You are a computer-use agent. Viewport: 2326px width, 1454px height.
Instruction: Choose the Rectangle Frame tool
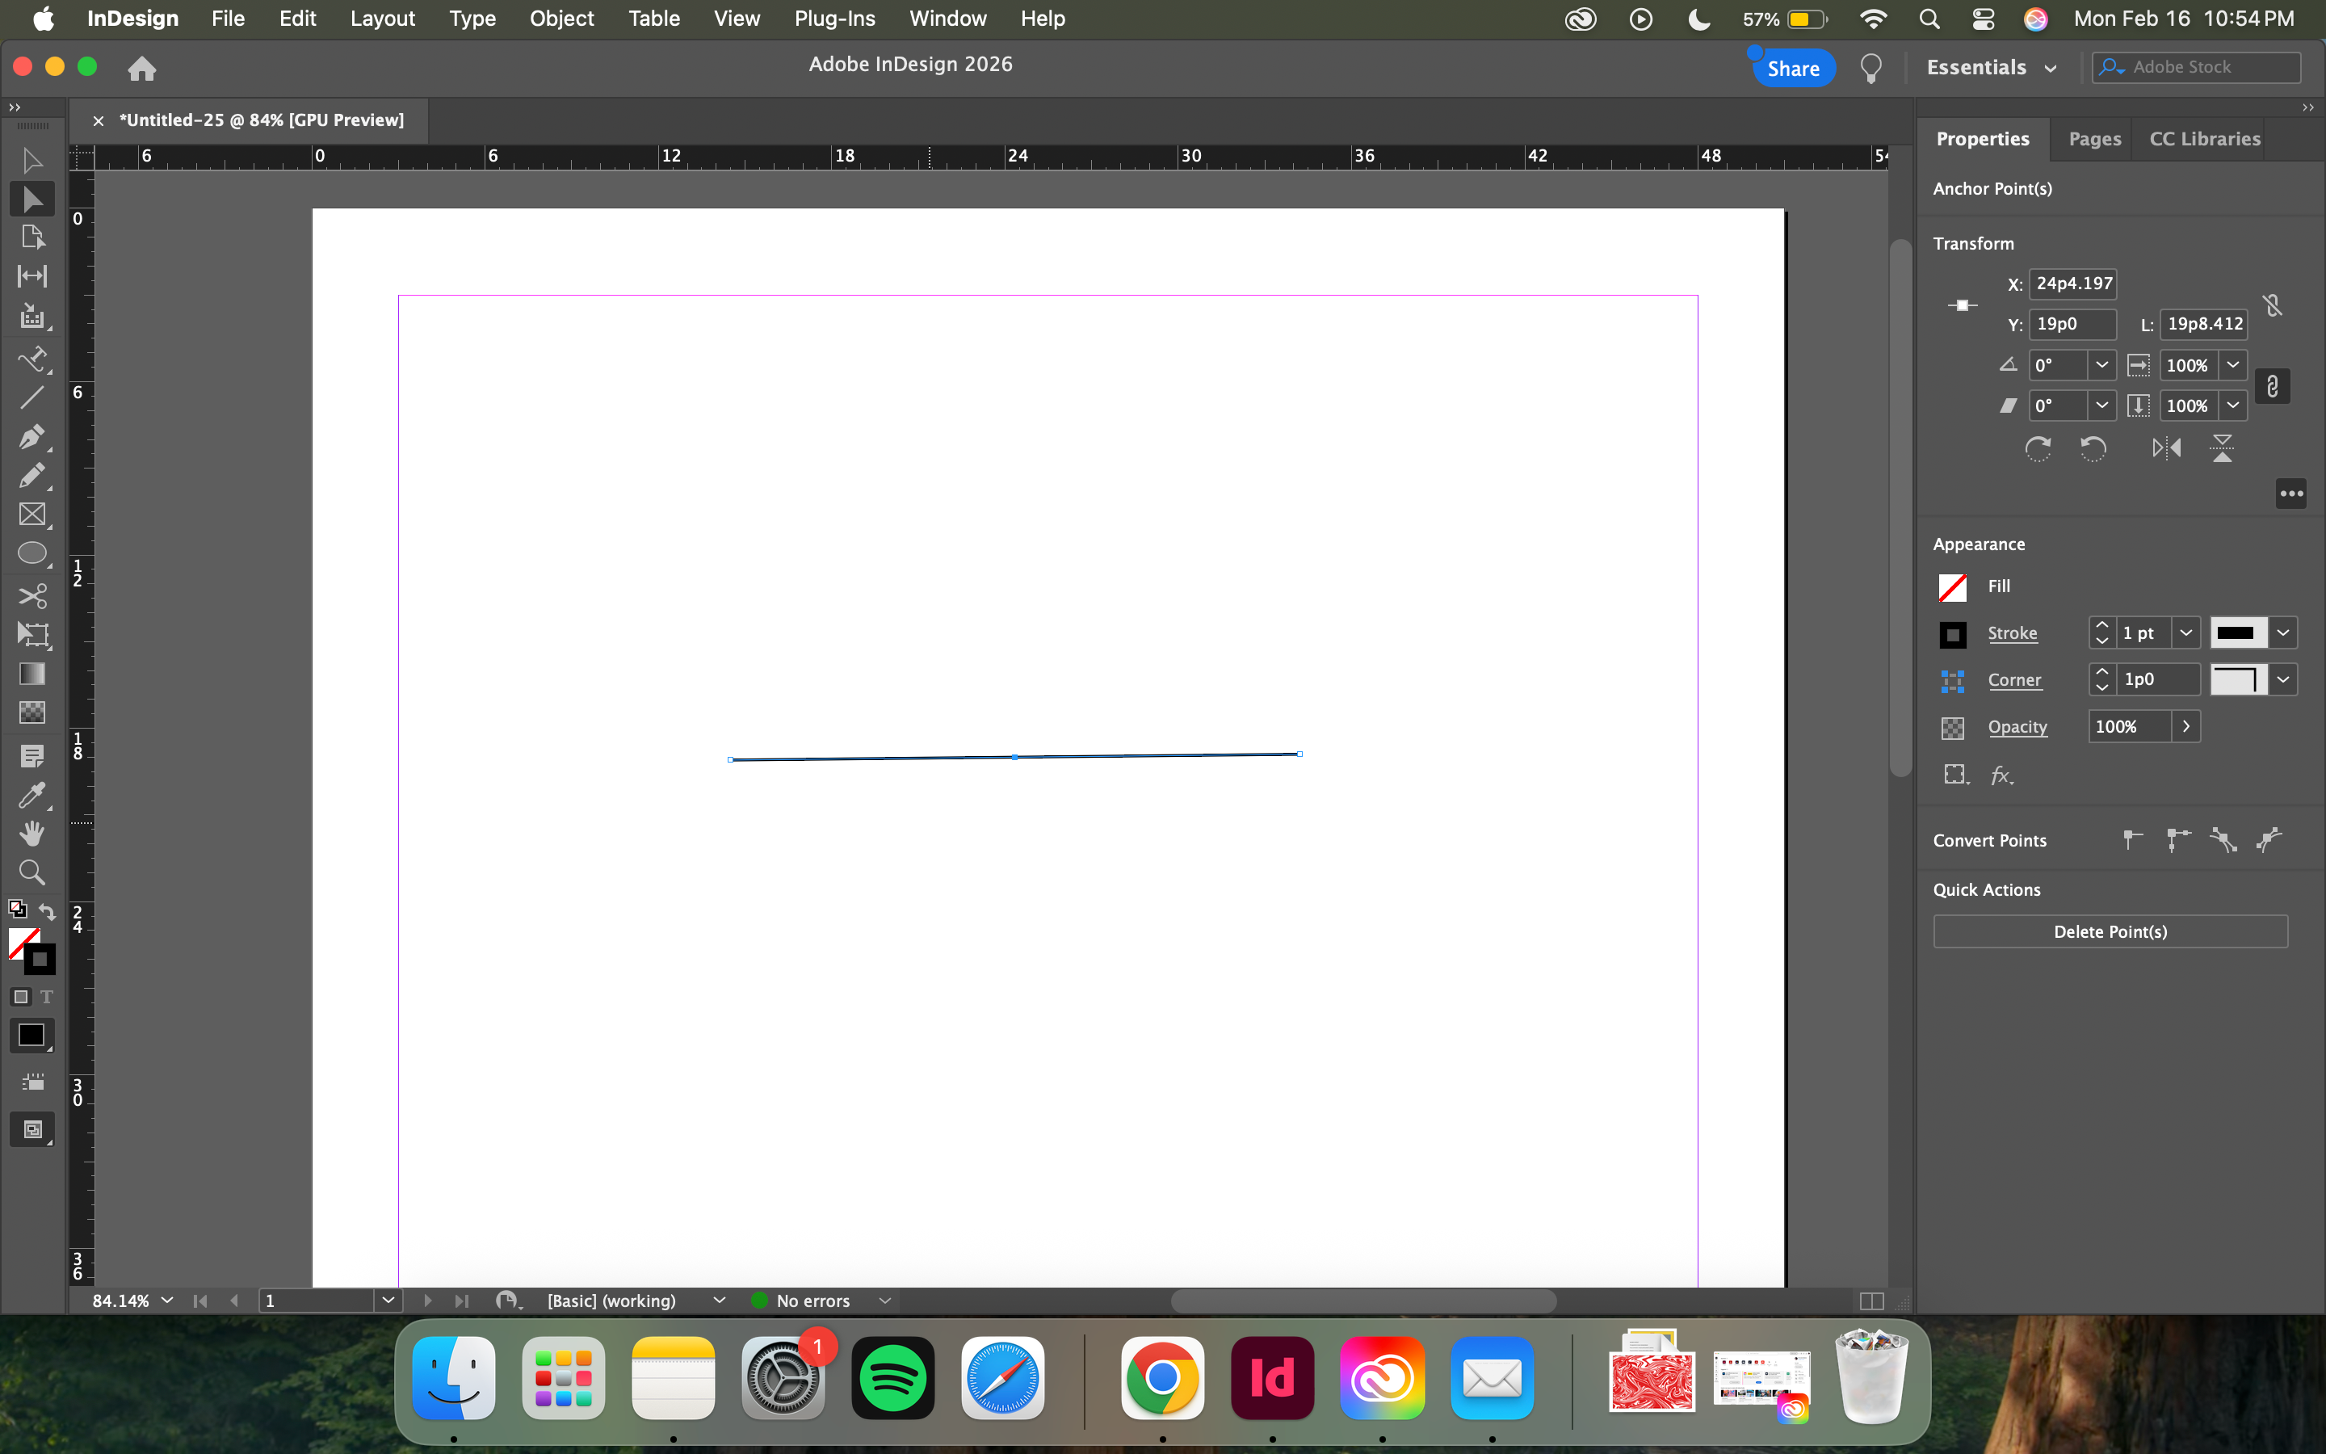31,515
